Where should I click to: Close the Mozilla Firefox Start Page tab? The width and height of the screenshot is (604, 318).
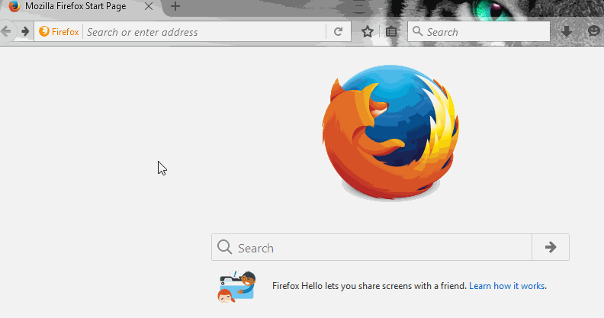pyautogui.click(x=149, y=6)
